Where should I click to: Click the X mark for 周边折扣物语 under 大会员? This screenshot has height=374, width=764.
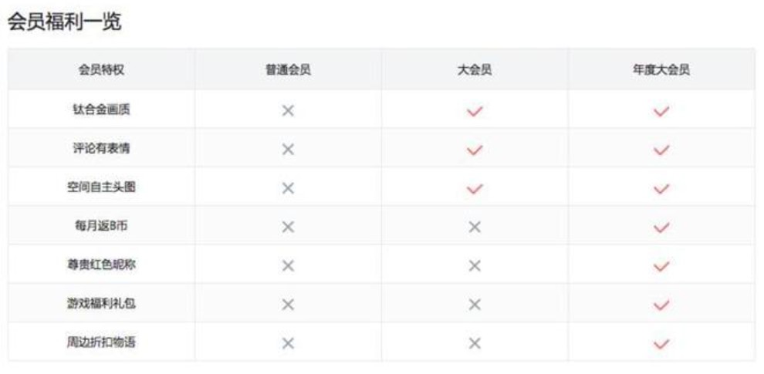pyautogui.click(x=475, y=344)
